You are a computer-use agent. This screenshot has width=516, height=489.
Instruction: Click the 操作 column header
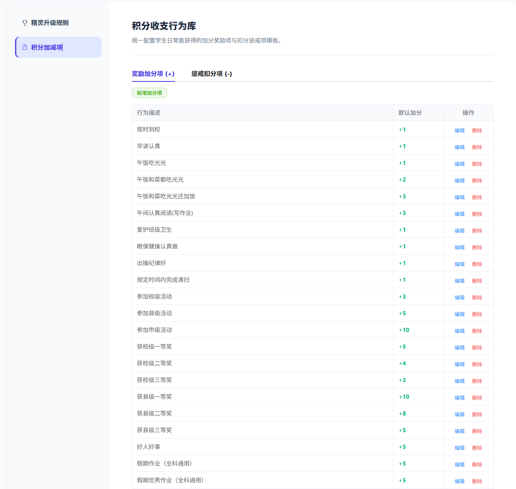[468, 113]
